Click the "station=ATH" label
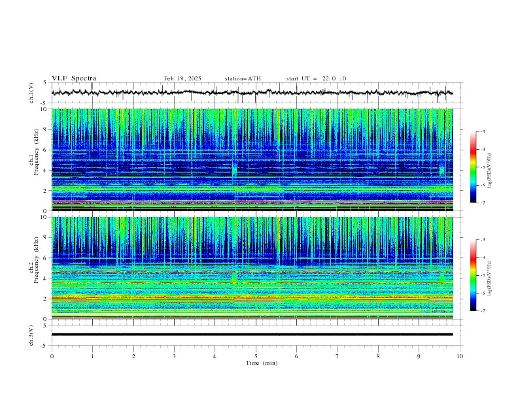 pyautogui.click(x=243, y=78)
